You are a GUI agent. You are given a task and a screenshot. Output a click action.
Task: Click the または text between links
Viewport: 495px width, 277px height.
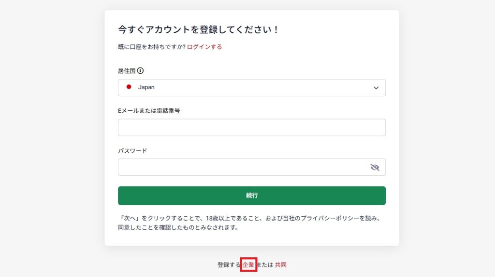[x=264, y=264]
